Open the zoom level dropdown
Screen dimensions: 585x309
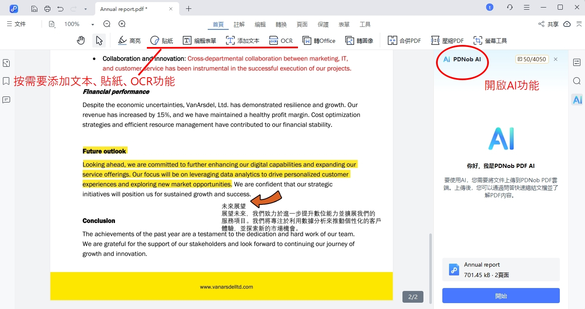[x=92, y=24]
